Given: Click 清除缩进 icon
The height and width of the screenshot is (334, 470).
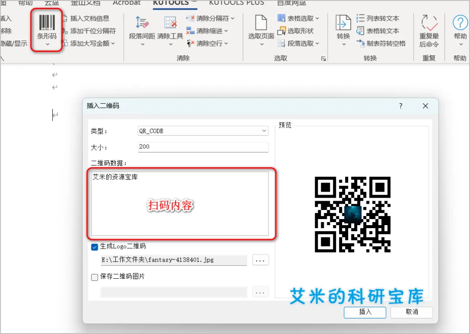Looking at the screenshot, I should coord(190,31).
